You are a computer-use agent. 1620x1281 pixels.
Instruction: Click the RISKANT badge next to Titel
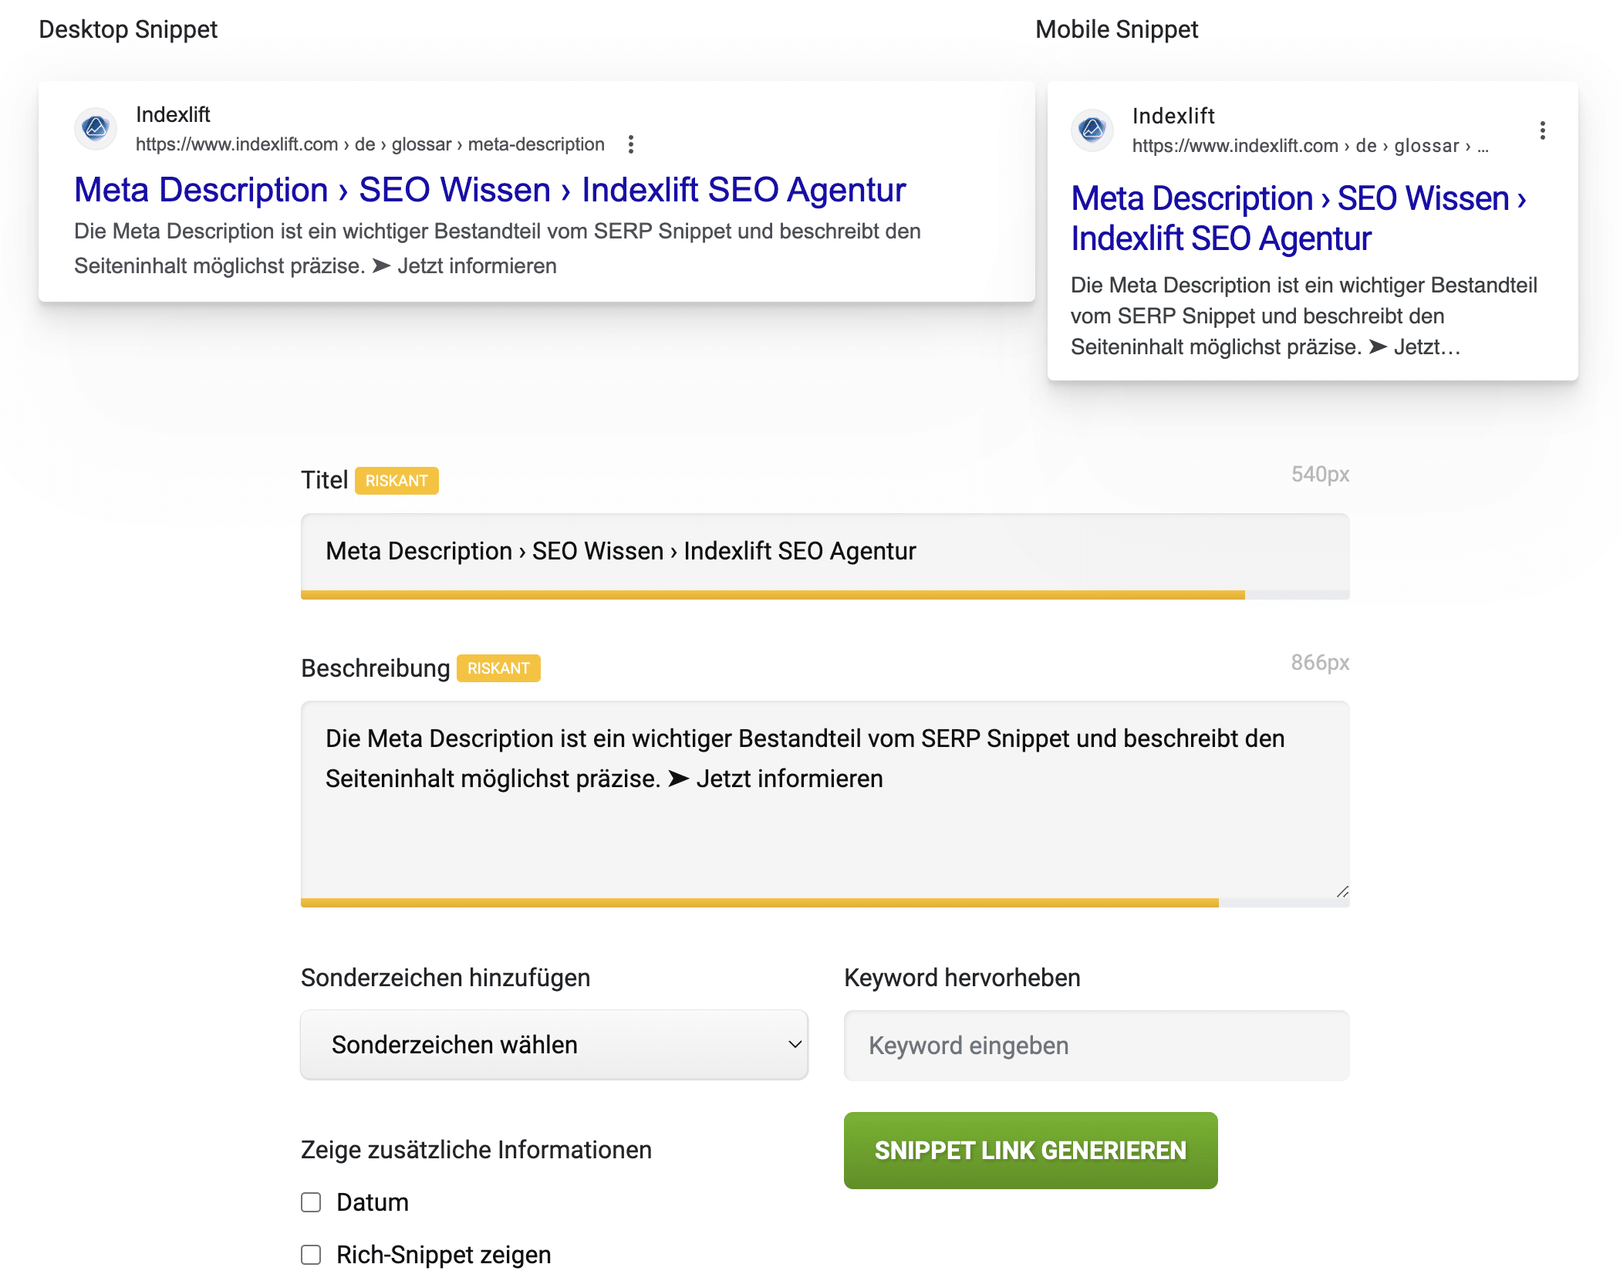click(397, 481)
